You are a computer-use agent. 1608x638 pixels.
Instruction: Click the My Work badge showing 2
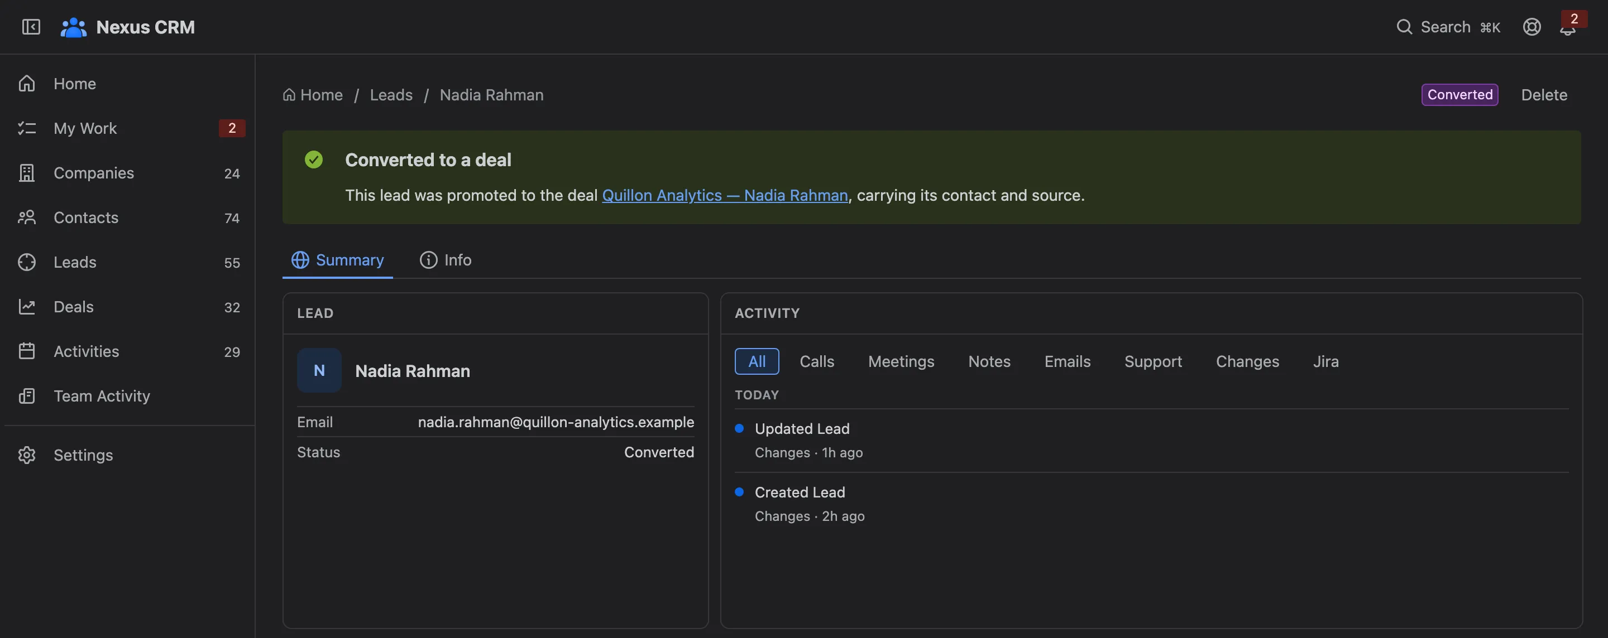[232, 128]
